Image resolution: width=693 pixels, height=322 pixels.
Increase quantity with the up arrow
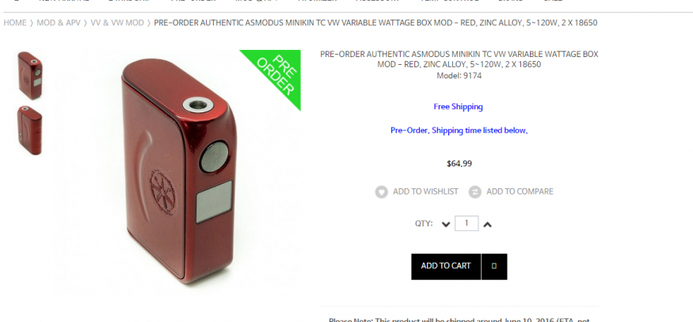pyautogui.click(x=488, y=225)
